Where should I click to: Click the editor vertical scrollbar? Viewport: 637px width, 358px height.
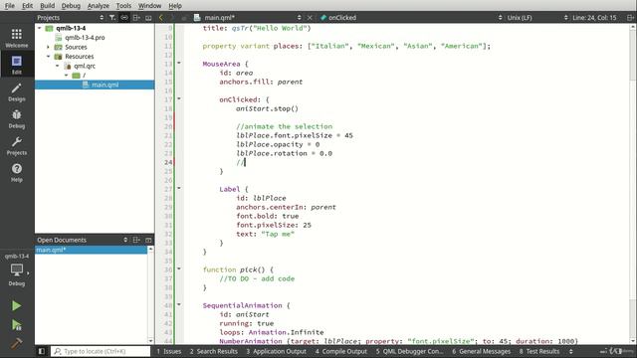(633, 183)
